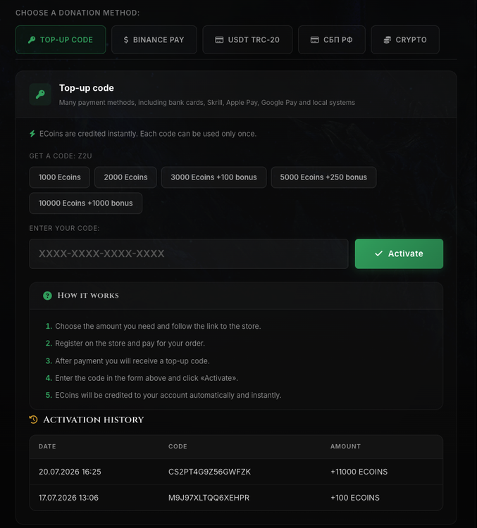
Task: Click the Amount column header
Action: (x=345, y=446)
